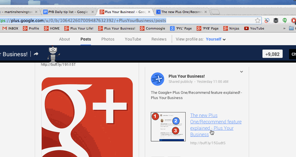296x157 pixels.
Task: Click the Yesterday 11:00 AM timestamp
Action: coord(213,82)
